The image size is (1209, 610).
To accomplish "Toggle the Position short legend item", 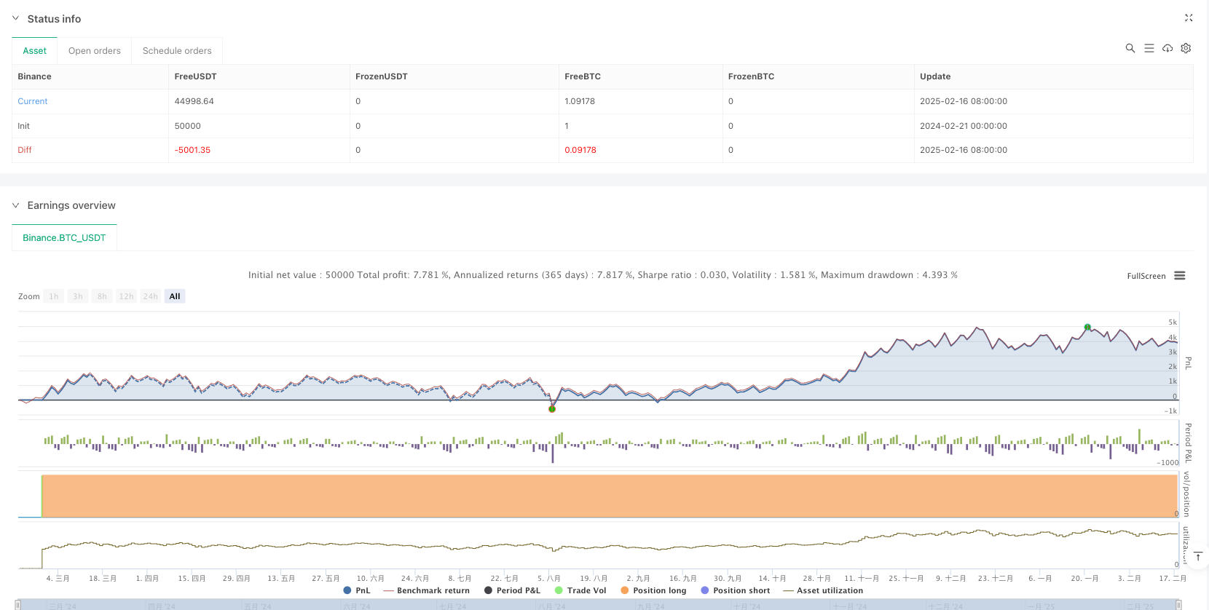I will tap(735, 590).
